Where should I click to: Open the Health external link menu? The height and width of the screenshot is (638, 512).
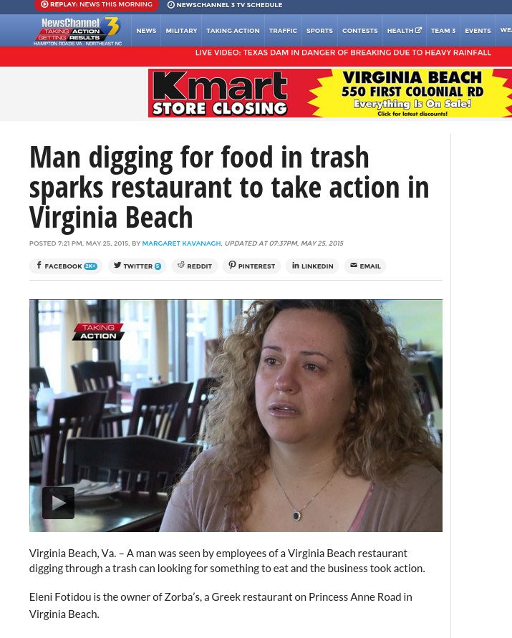404,31
